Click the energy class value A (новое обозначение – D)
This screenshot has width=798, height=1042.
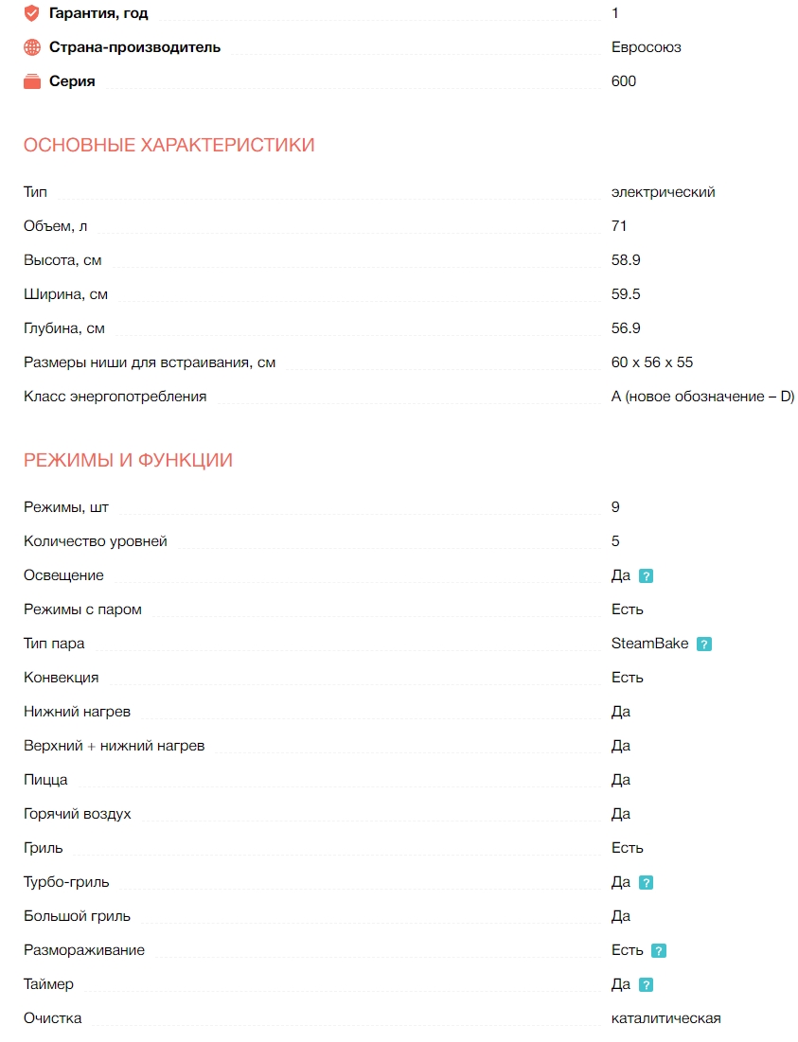[x=702, y=397]
